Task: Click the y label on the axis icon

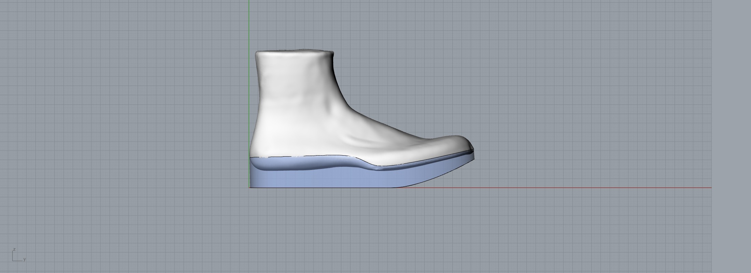Action: point(25,259)
